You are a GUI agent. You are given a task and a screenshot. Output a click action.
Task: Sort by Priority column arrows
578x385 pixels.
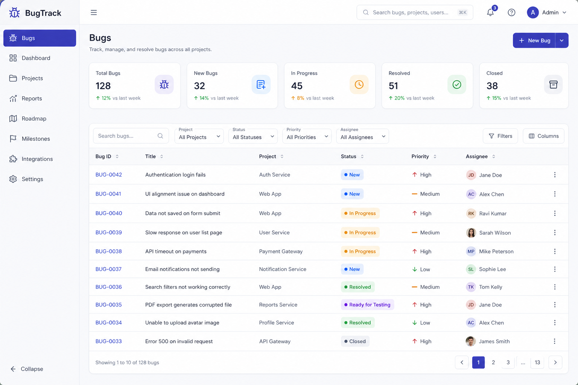coord(435,156)
